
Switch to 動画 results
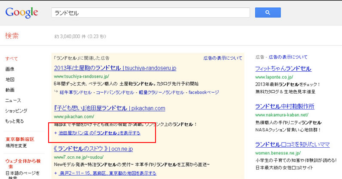[x=10, y=90]
